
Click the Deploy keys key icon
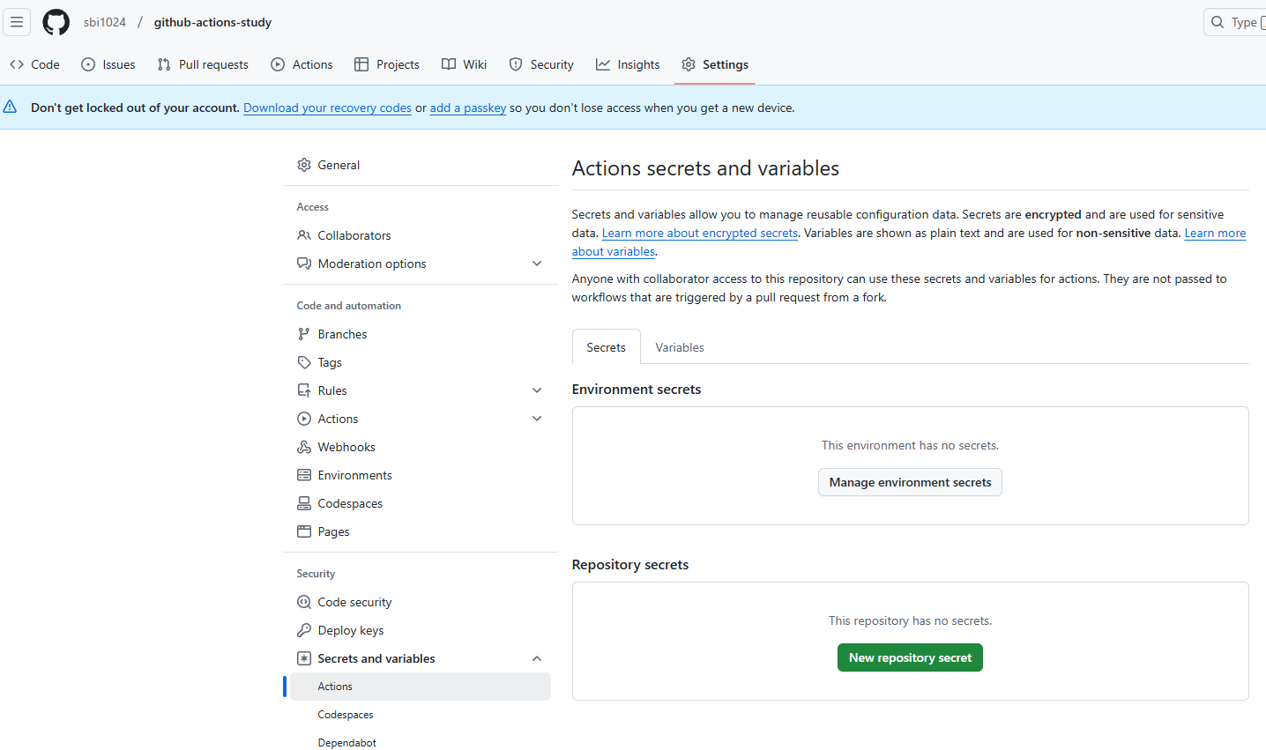[304, 630]
